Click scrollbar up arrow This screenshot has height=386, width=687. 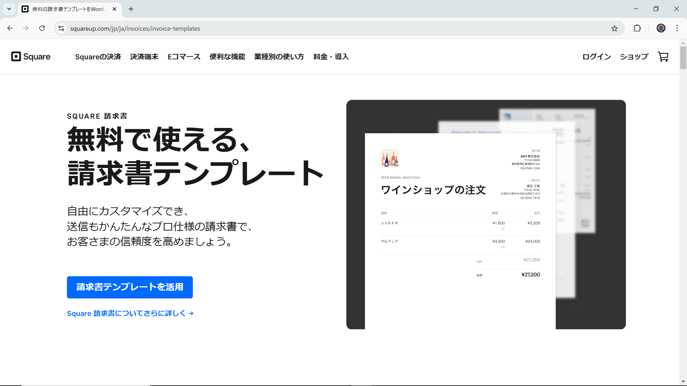tap(683, 43)
